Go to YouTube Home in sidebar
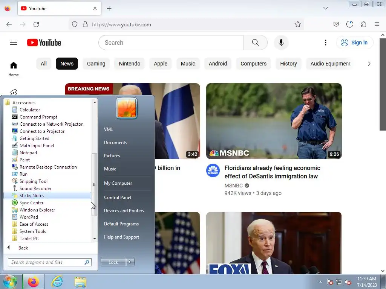The width and height of the screenshot is (386, 289). tap(14, 69)
